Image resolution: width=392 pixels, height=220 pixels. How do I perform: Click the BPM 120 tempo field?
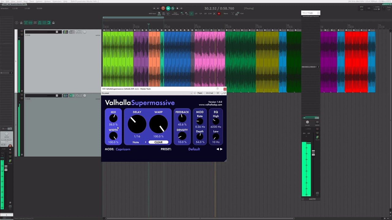(362, 8)
